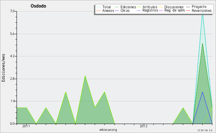The width and height of the screenshot is (216, 133).
Task: Select the "Artículos" legend entry
Action: (x=150, y=7)
